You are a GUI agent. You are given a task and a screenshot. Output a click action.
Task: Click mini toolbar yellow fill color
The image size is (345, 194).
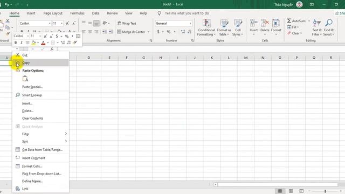coord(33,43)
